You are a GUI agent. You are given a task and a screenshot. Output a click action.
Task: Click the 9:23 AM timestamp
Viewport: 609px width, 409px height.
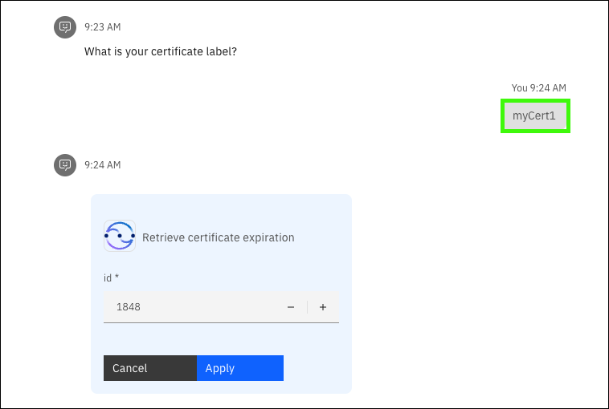coord(103,27)
